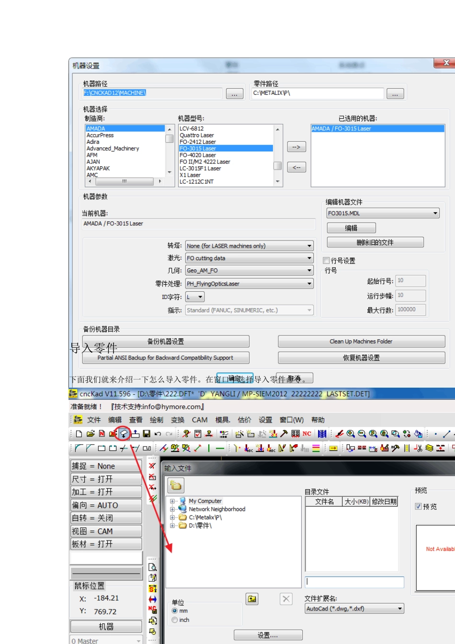Click the S1 yellow icon in side toolbar
This screenshot has width=455, height=644.
coord(153,589)
